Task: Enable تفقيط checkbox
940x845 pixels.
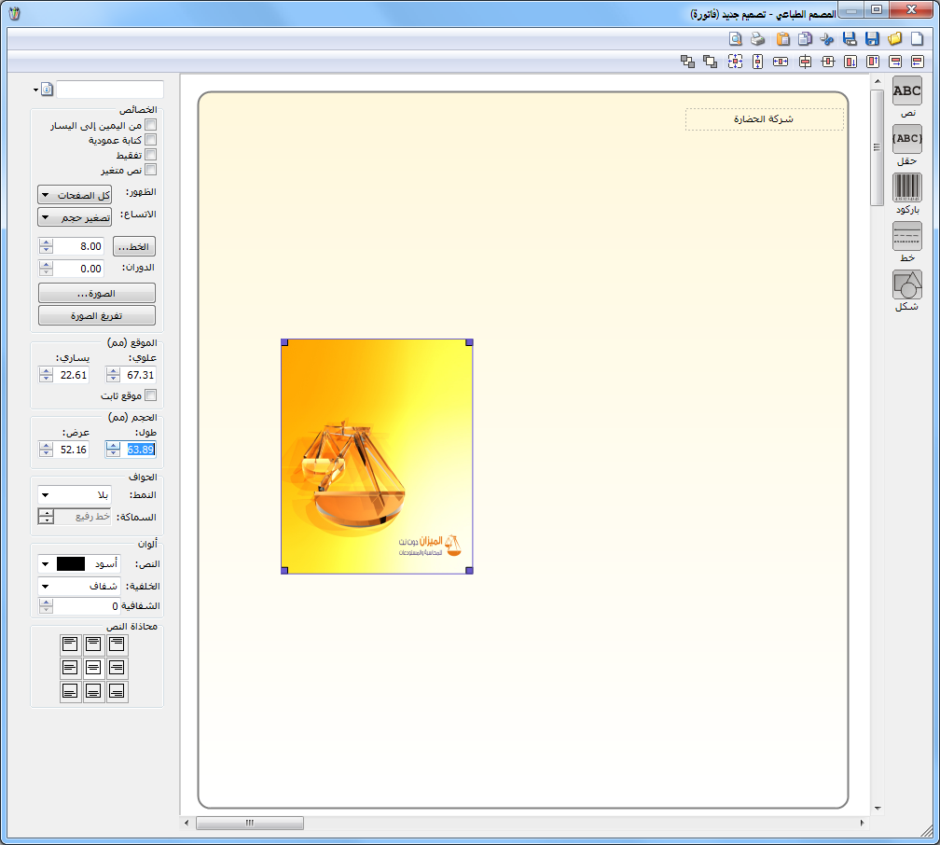Action: click(151, 155)
